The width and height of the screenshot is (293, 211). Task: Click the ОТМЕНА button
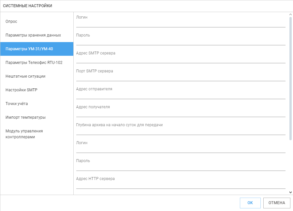[277, 203]
